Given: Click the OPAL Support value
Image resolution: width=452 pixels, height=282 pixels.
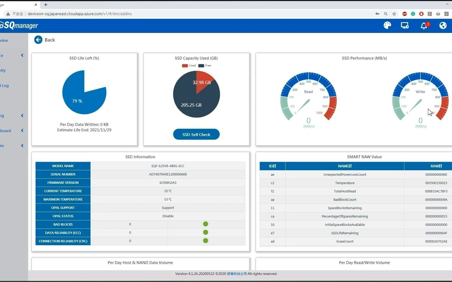Looking at the screenshot, I should coord(168,208).
